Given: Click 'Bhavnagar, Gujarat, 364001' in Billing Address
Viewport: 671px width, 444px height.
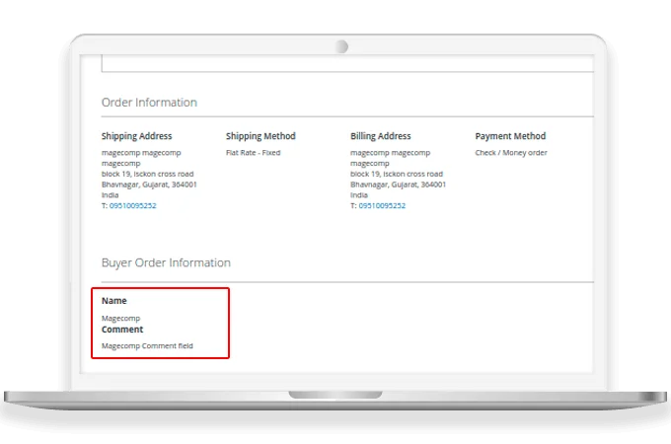Looking at the screenshot, I should coord(398,185).
